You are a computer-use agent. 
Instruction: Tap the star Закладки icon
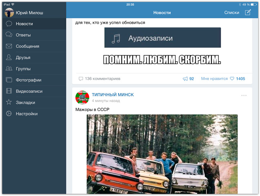(9, 102)
